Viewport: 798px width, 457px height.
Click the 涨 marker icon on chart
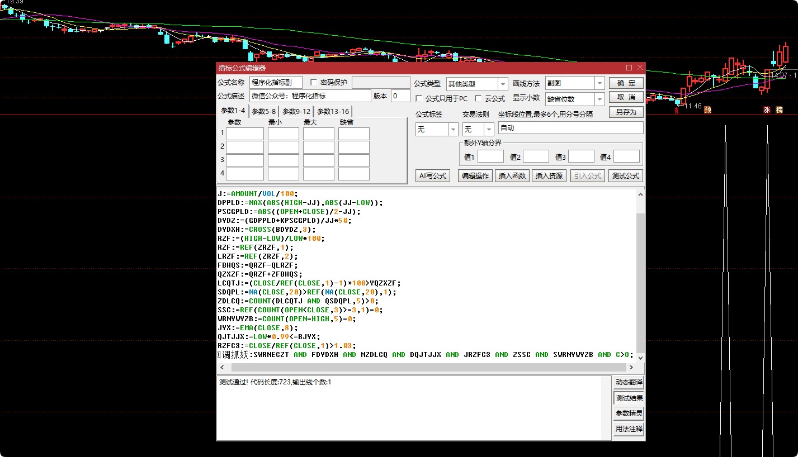pyautogui.click(x=767, y=110)
